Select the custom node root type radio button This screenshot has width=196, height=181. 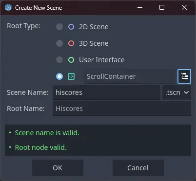click(x=59, y=76)
